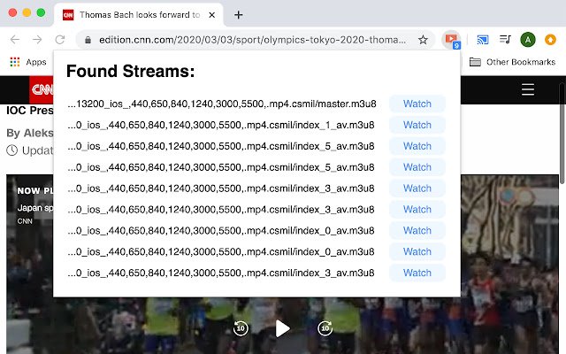This screenshot has width=566, height=354.
Task: Play the video with the play button
Action: (282, 328)
